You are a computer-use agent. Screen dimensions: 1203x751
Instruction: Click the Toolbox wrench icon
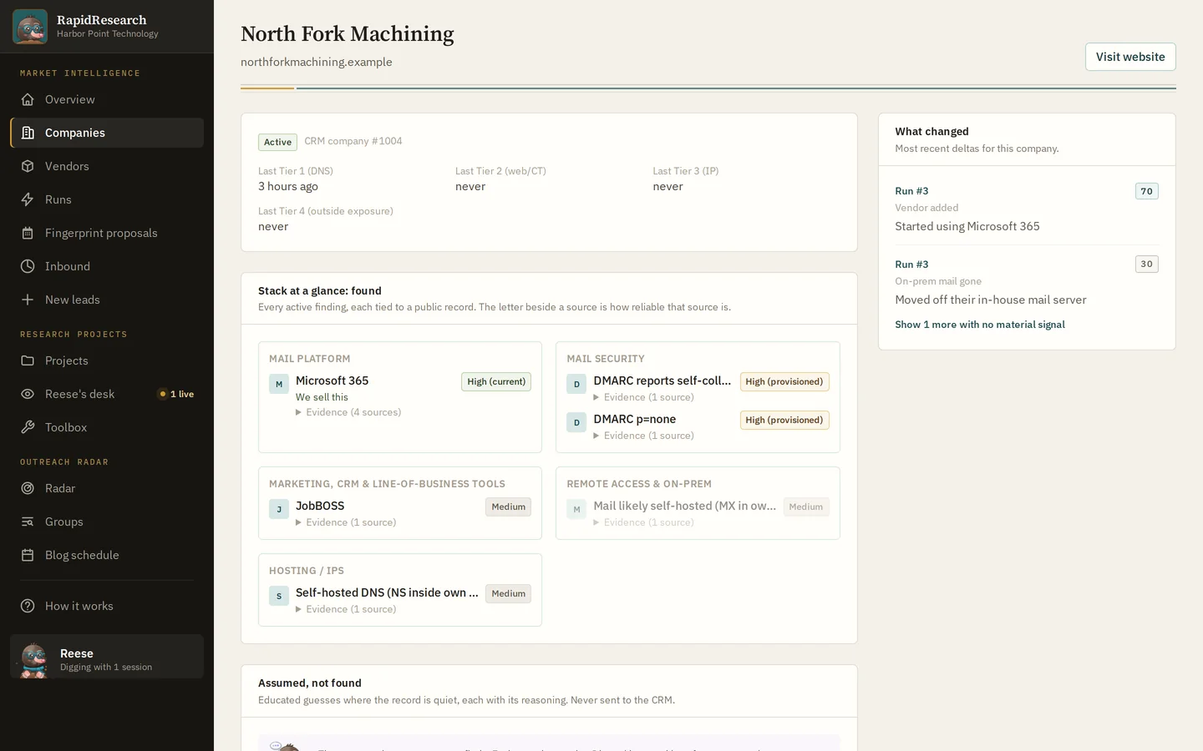click(28, 427)
